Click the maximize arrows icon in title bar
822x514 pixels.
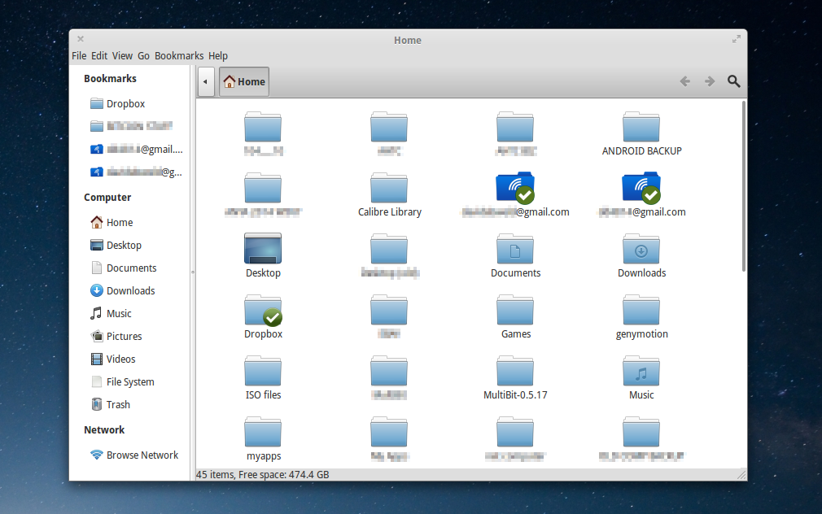click(737, 39)
